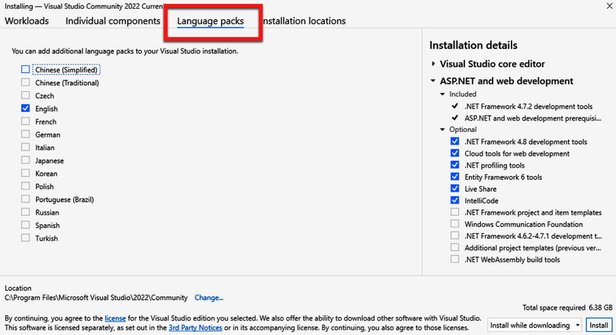Screen dimensions: 616x335
Task: Click the Change... location link
Action: [x=209, y=297]
